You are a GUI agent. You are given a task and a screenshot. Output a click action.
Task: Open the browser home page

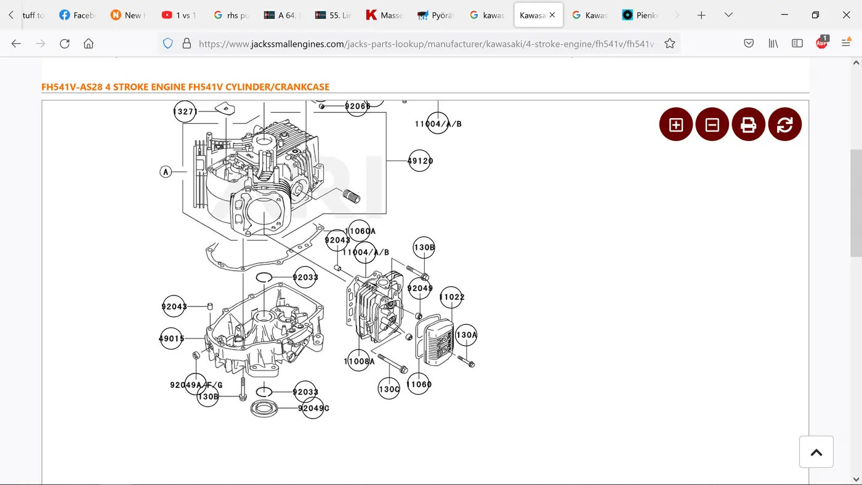89,43
